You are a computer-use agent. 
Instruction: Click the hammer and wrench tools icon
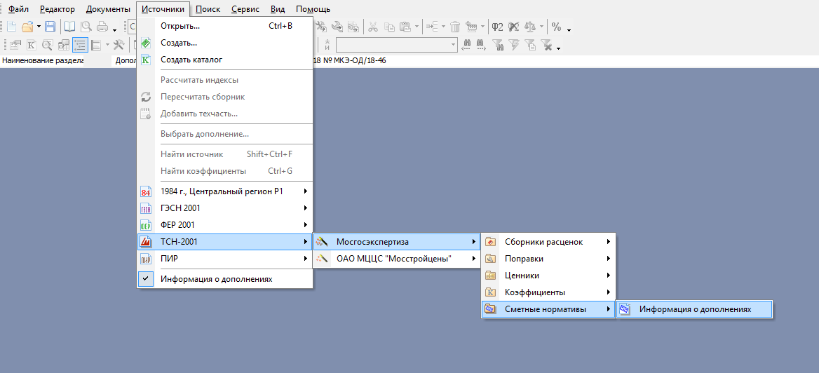pyautogui.click(x=119, y=45)
